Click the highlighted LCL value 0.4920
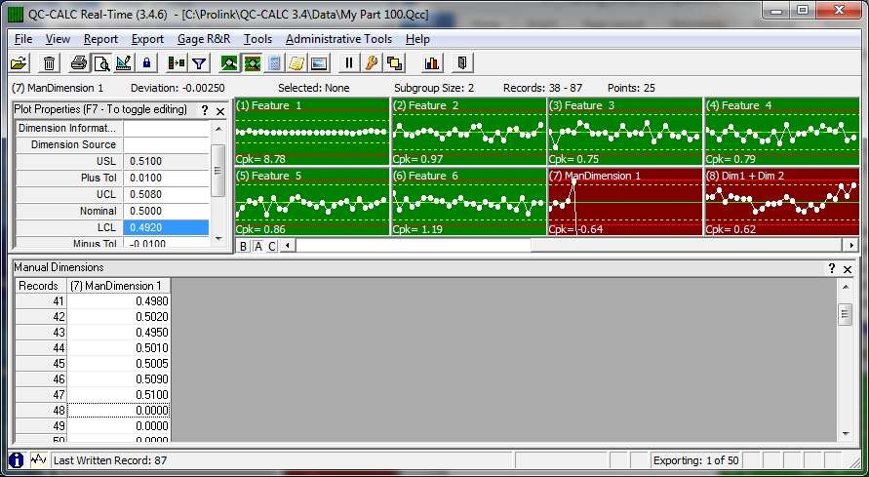 coord(166,227)
